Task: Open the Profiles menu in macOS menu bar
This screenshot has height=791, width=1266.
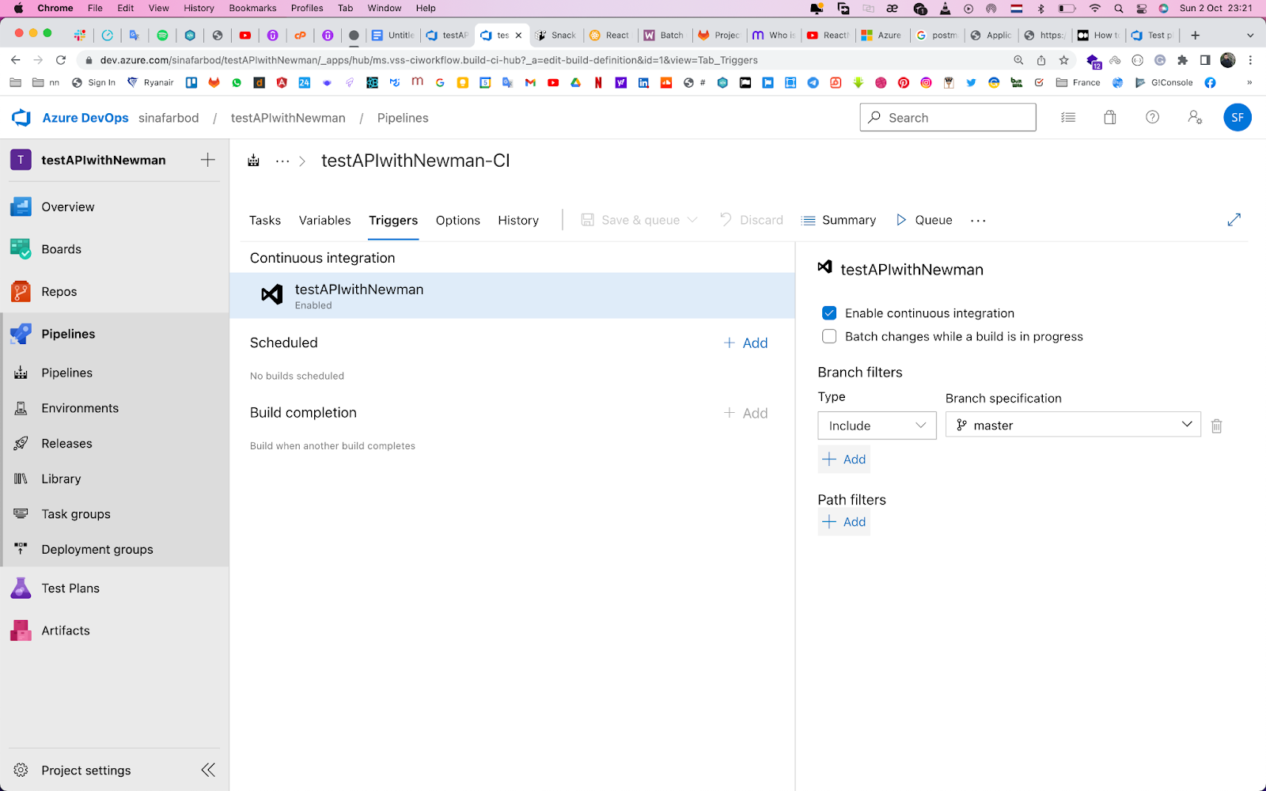Action: pos(307,8)
